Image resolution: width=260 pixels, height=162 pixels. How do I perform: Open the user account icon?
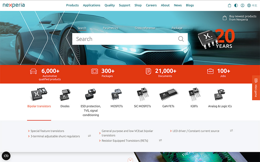[243, 5]
